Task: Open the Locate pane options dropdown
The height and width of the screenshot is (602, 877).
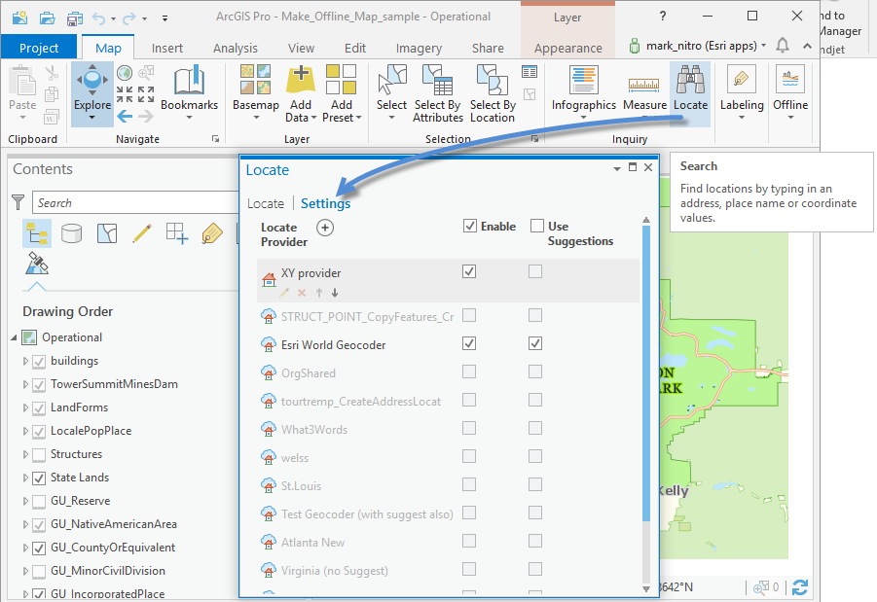Action: coord(616,168)
